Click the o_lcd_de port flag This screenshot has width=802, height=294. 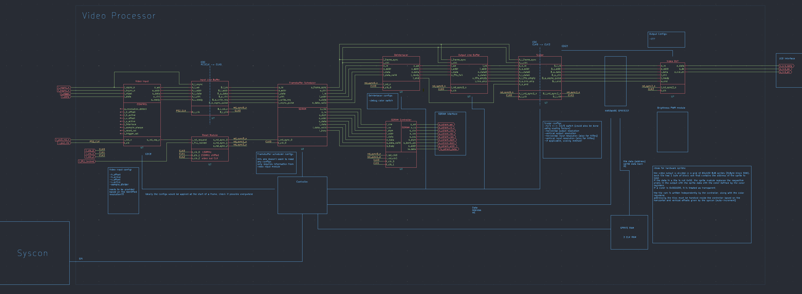point(785,69)
